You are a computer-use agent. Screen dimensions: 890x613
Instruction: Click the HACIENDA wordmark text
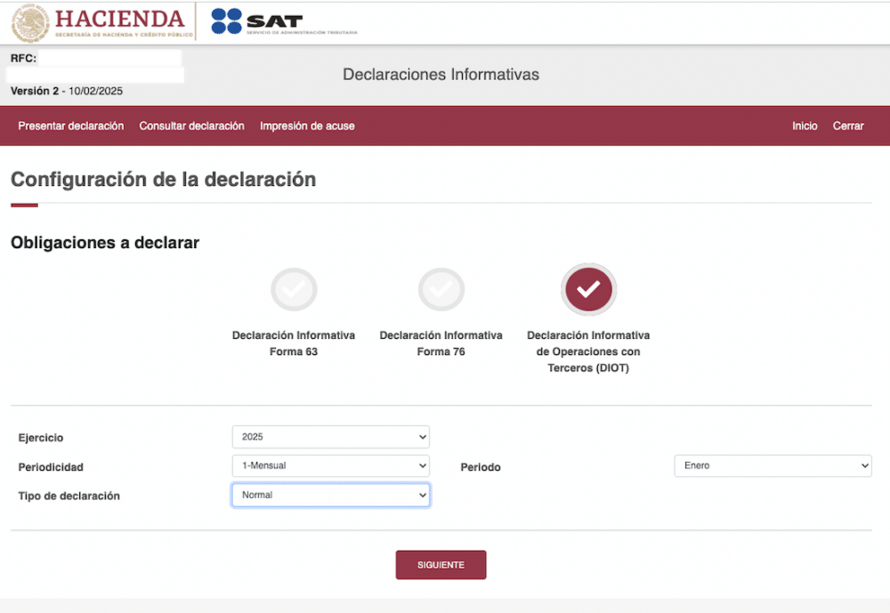pyautogui.click(x=120, y=19)
